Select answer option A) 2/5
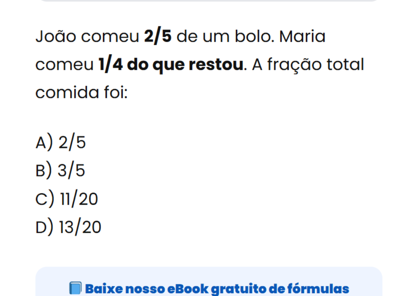 pyautogui.click(x=61, y=143)
